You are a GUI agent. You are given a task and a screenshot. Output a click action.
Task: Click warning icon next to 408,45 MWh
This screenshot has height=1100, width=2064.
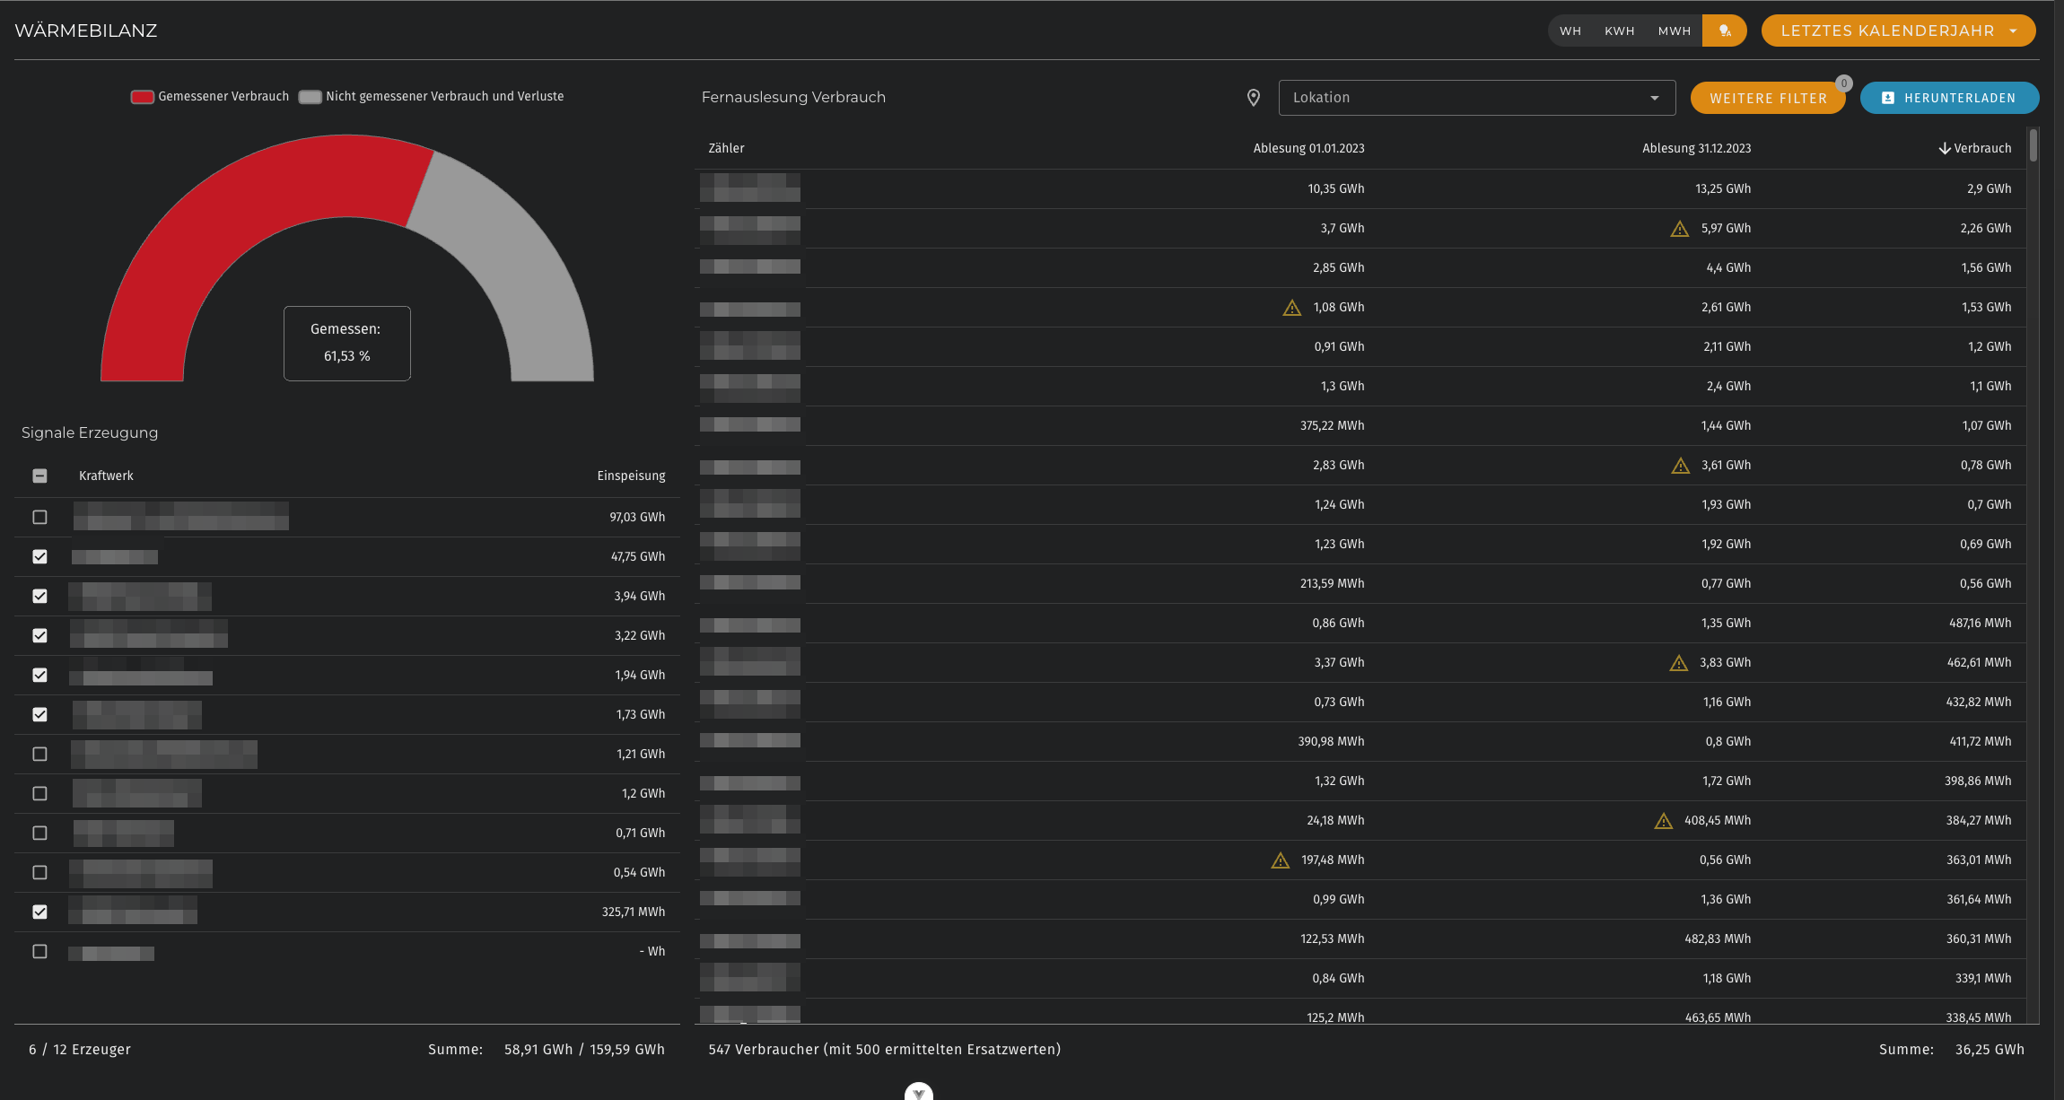[x=1663, y=821]
